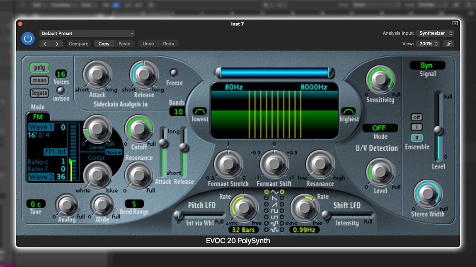Open the Functions menu in the background
This screenshot has height=267, width=476.
61,5
